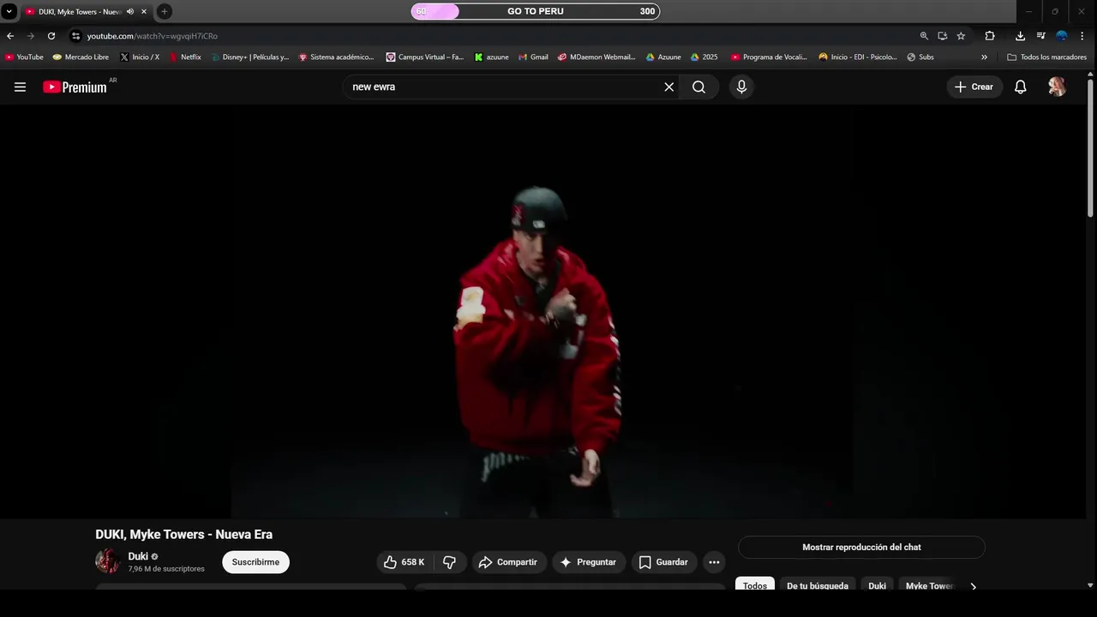Open the zoom magnifier in address bar

coord(924,36)
